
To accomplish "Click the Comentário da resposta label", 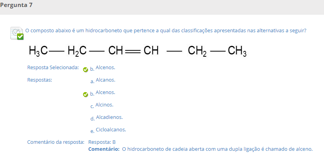I will 56,142.
